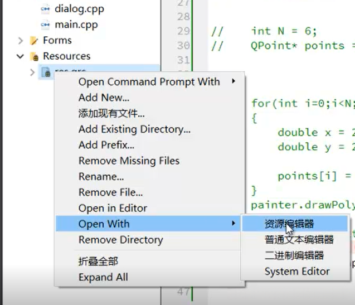
Task: Expand the qrc resource file node
Action: coord(32,72)
